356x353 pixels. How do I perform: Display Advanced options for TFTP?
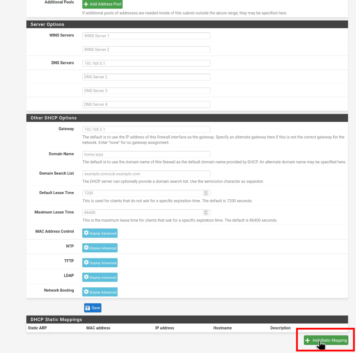coord(100,263)
